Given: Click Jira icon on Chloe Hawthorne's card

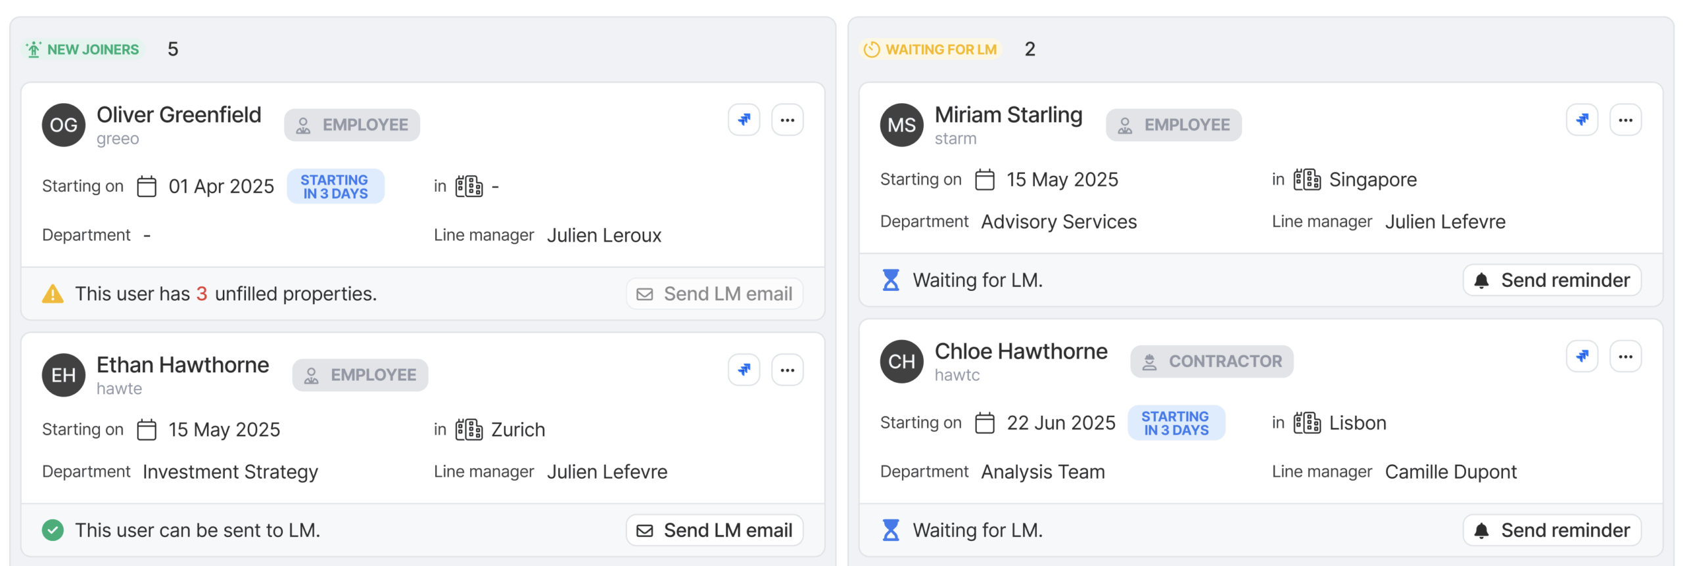Looking at the screenshot, I should pyautogui.click(x=1581, y=357).
